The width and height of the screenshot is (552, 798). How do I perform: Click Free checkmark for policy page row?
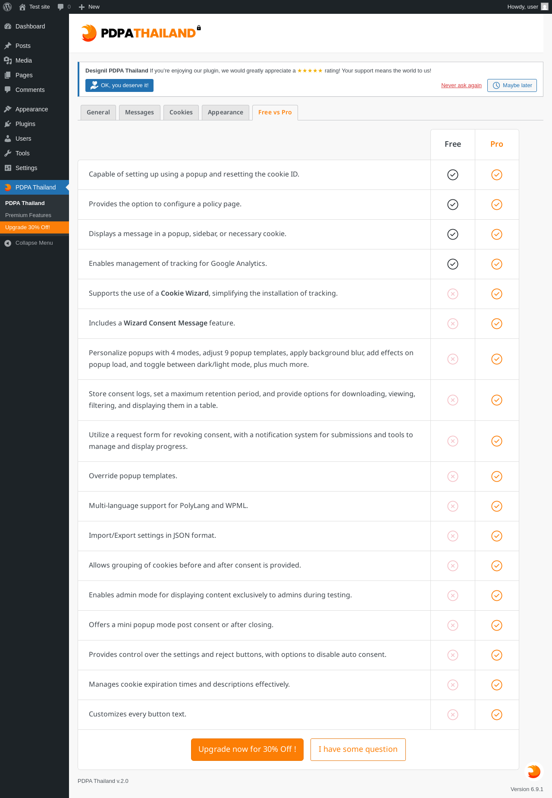453,205
